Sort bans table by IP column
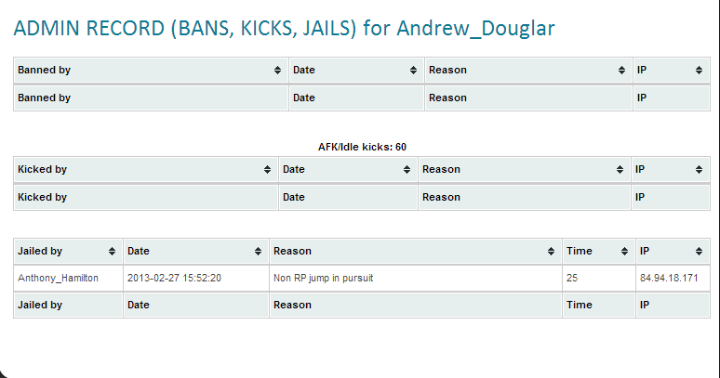 (668, 71)
